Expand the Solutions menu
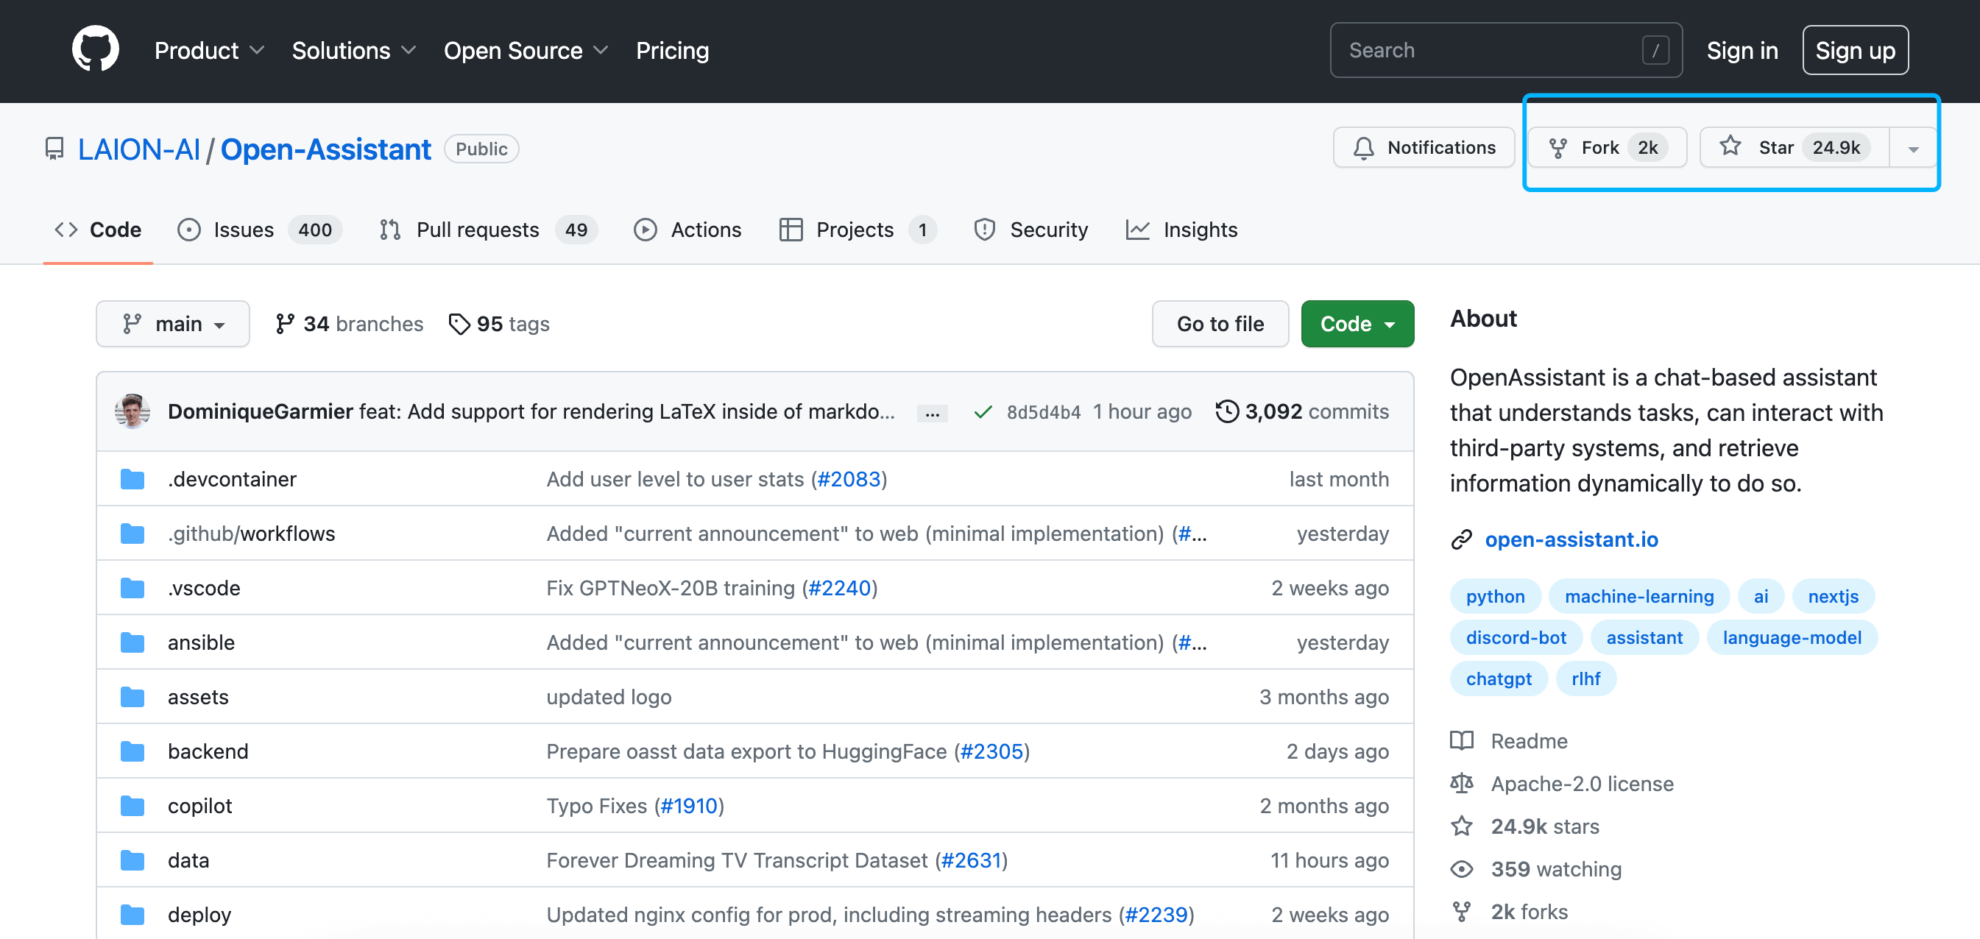 click(x=353, y=51)
